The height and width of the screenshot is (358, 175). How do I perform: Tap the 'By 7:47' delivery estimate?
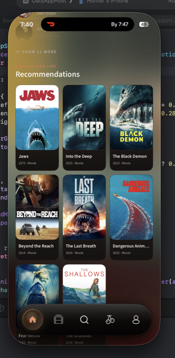(120, 24)
